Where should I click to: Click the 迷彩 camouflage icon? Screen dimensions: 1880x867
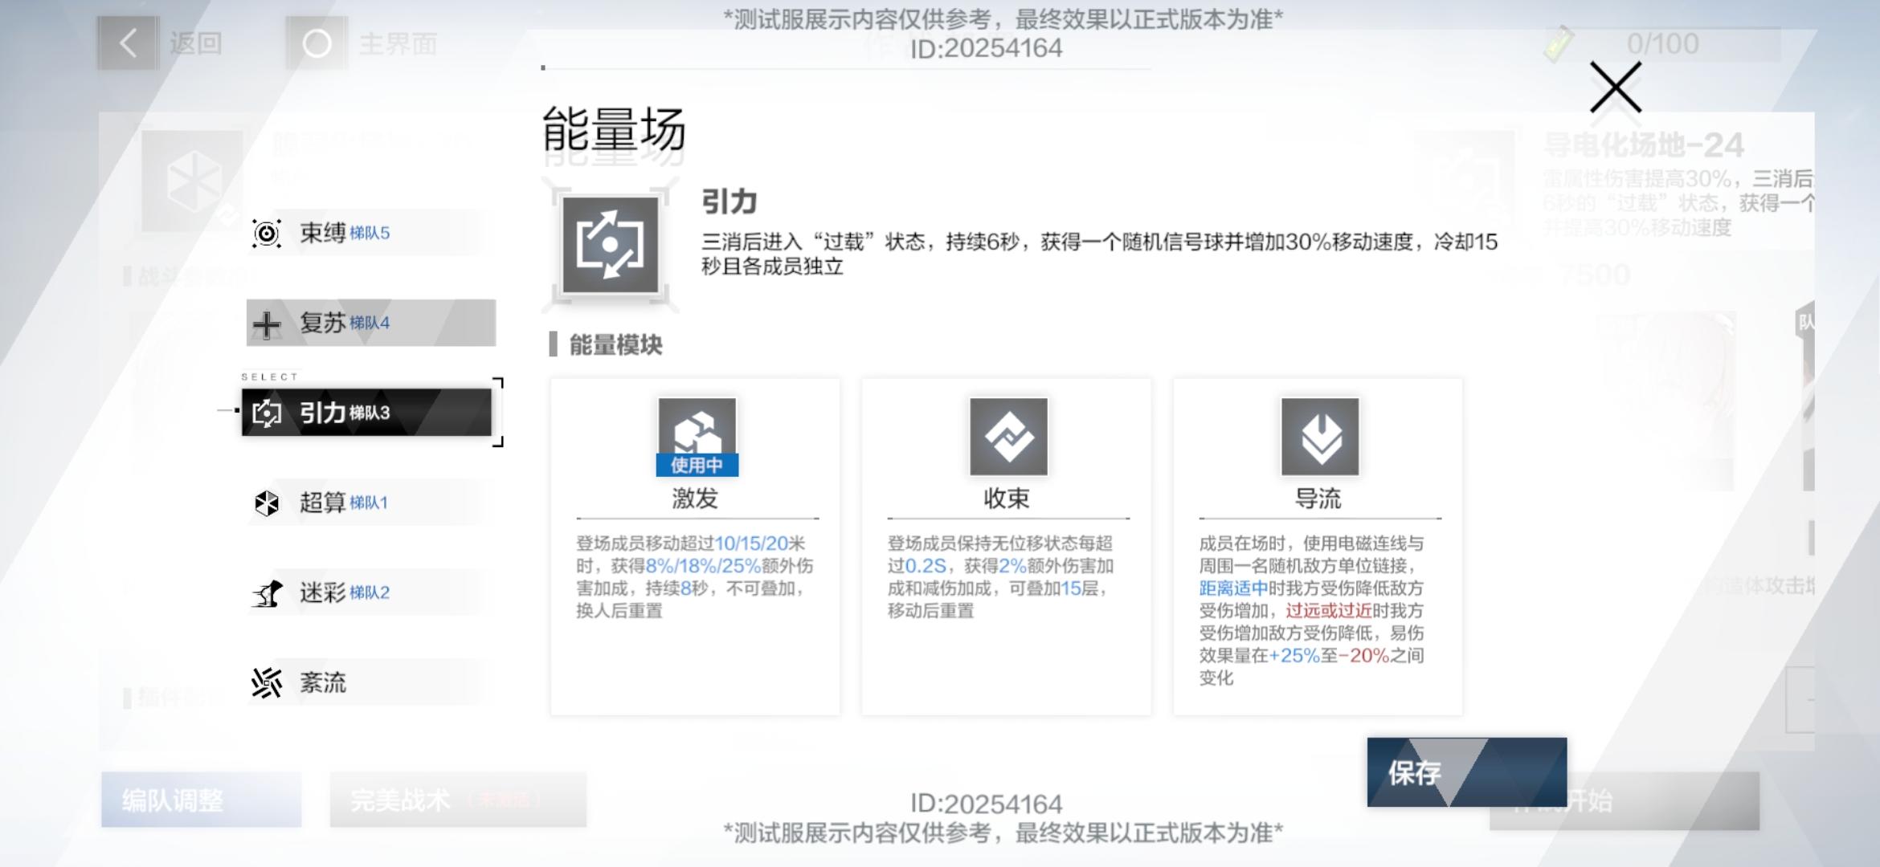tap(266, 594)
